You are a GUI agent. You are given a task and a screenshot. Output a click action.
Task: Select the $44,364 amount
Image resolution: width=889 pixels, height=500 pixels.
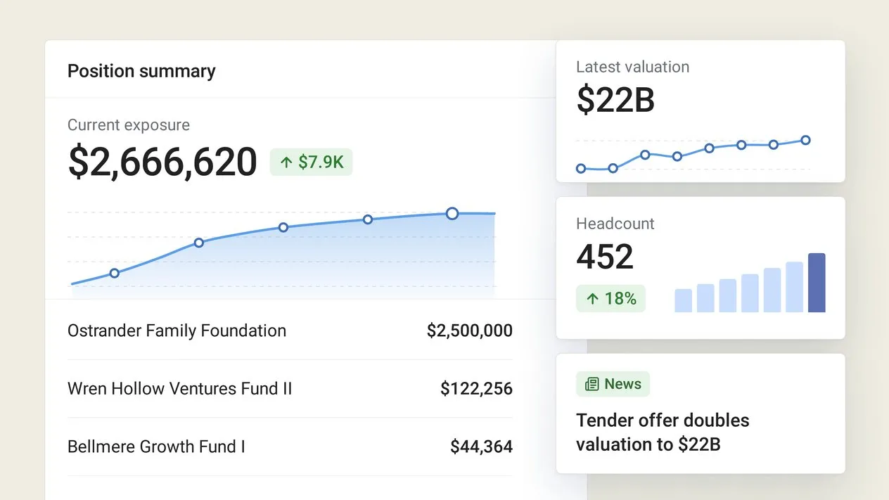[x=481, y=447]
